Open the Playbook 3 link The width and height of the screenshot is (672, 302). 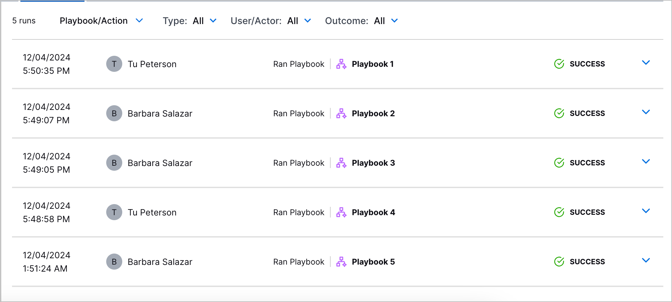(373, 163)
